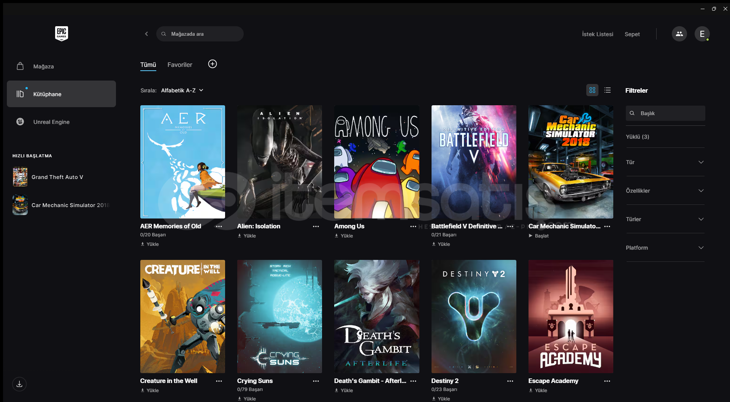Open Crying Suns cover art

click(279, 317)
